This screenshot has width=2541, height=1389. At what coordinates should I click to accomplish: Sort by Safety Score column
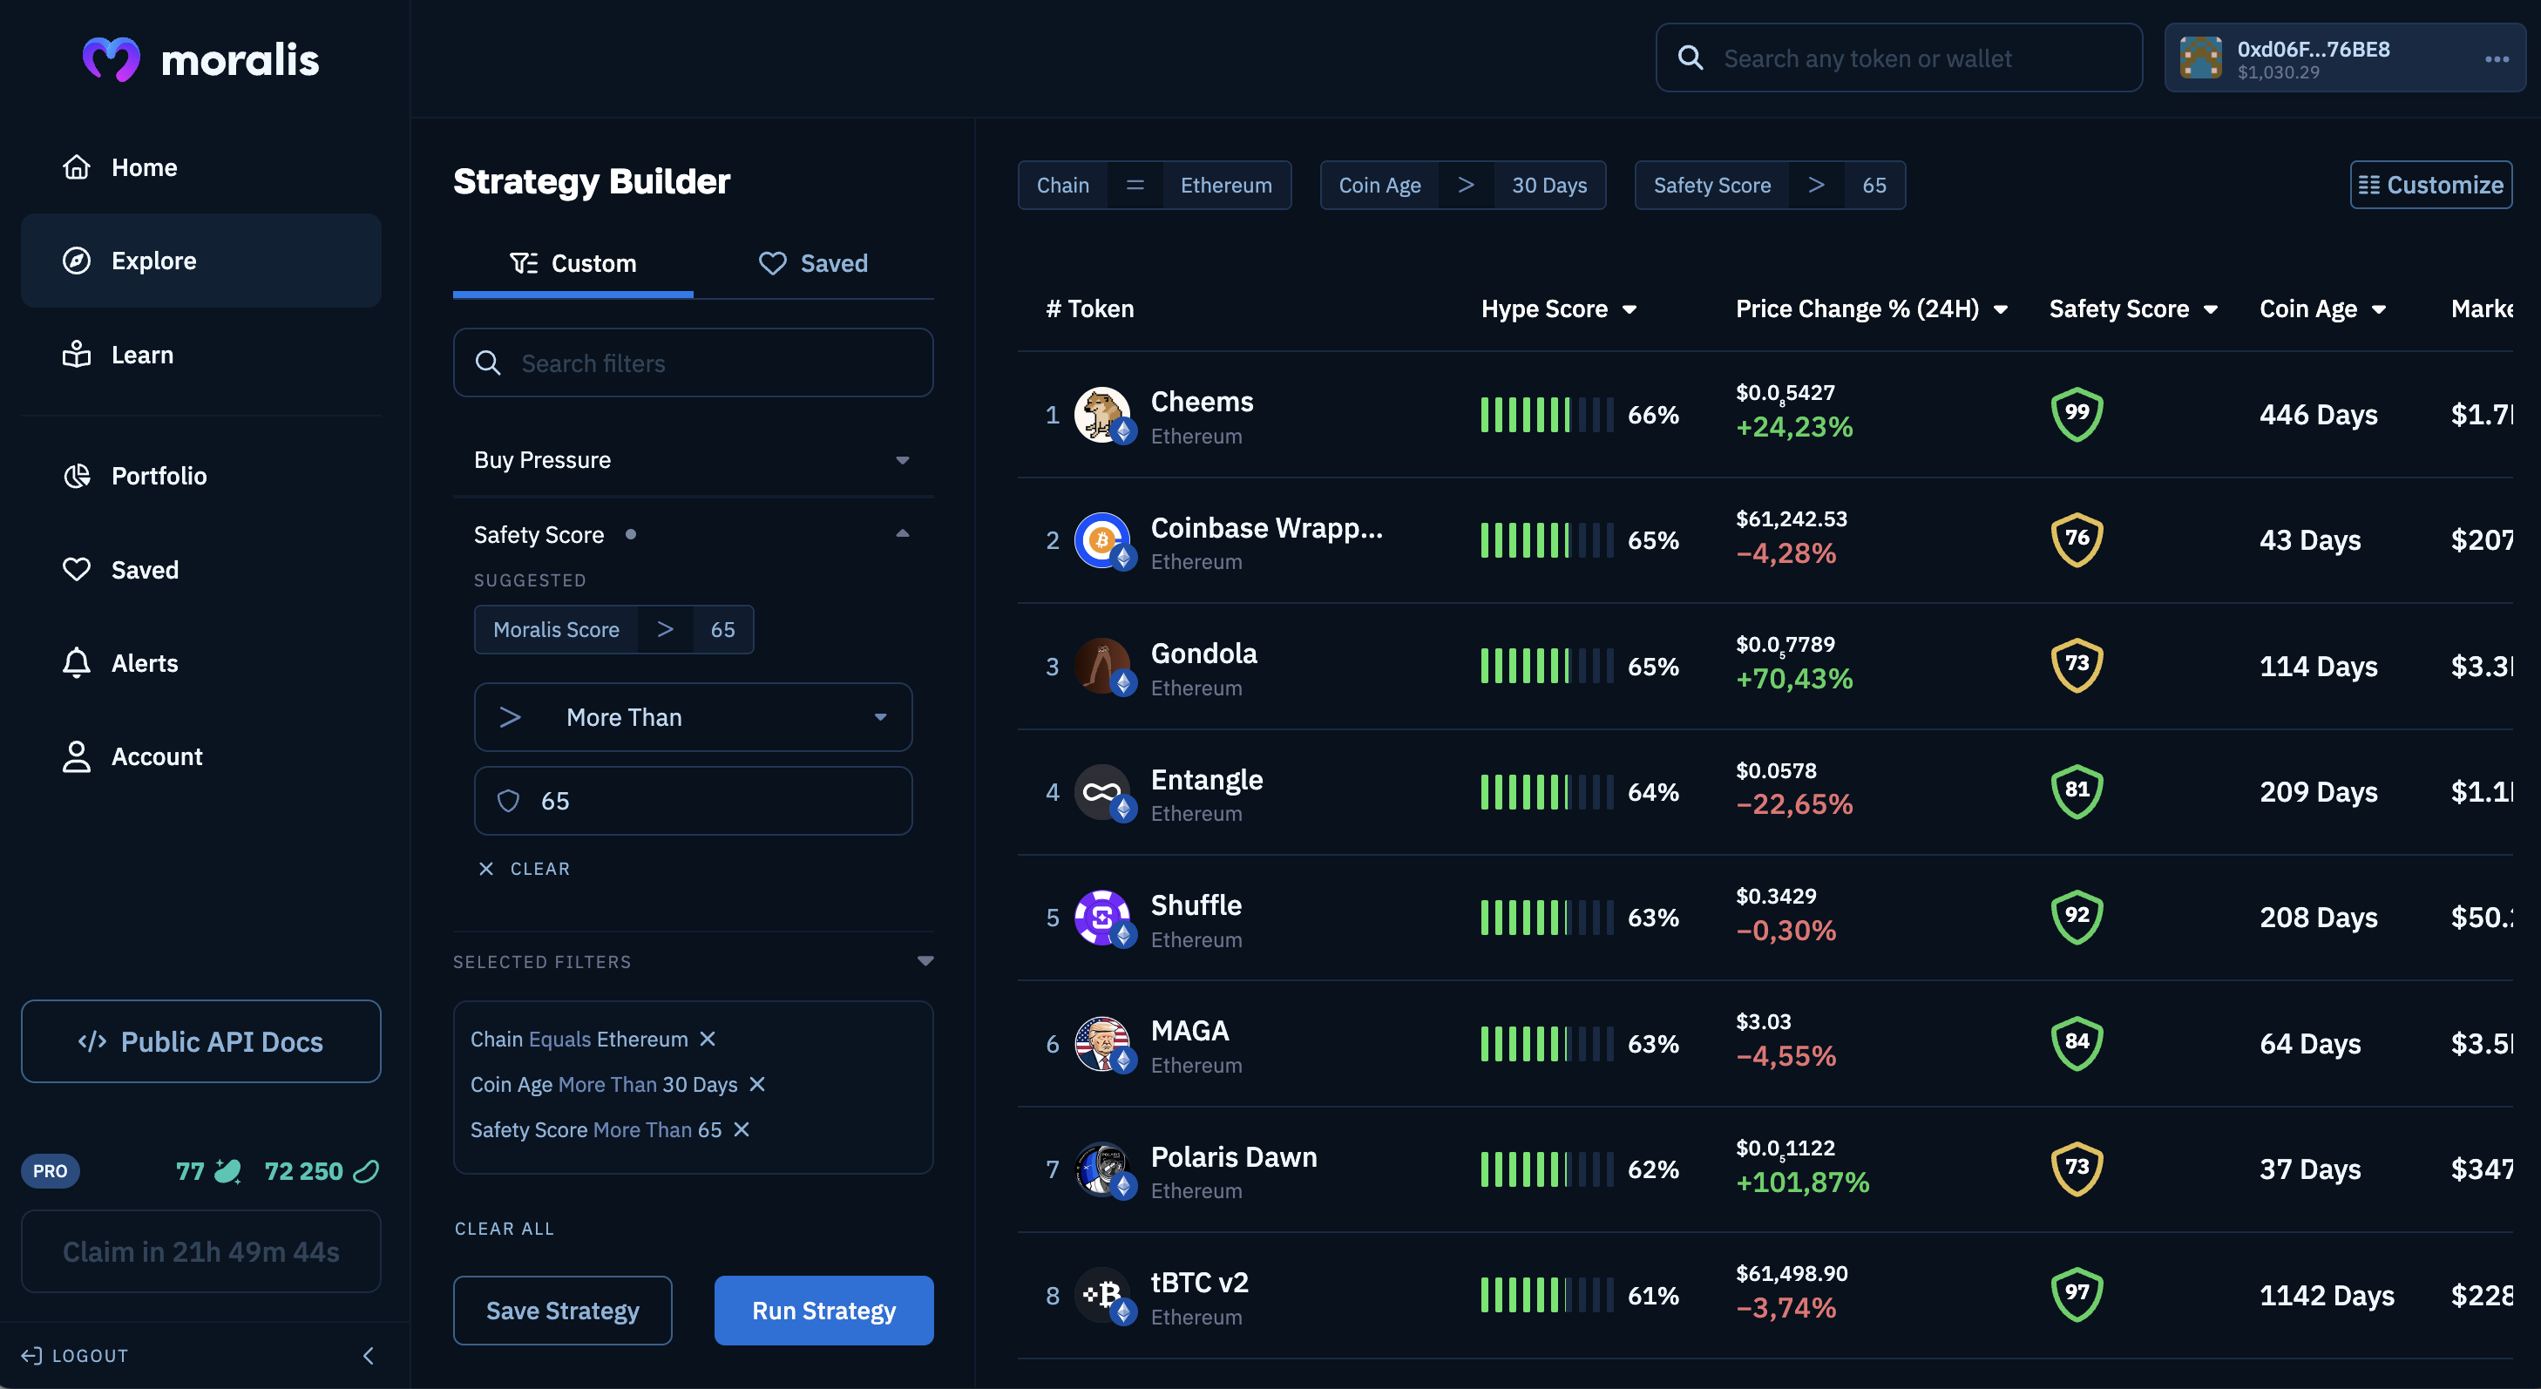point(2133,308)
